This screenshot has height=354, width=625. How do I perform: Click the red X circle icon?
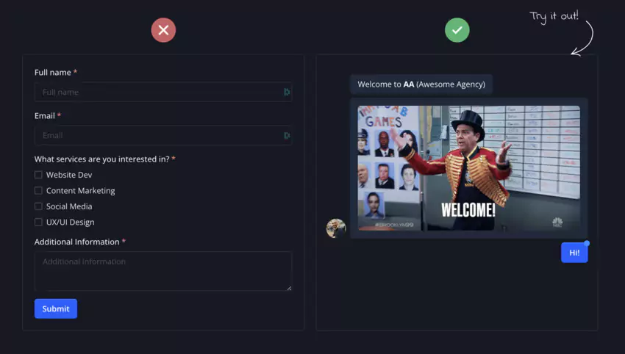[x=163, y=30]
